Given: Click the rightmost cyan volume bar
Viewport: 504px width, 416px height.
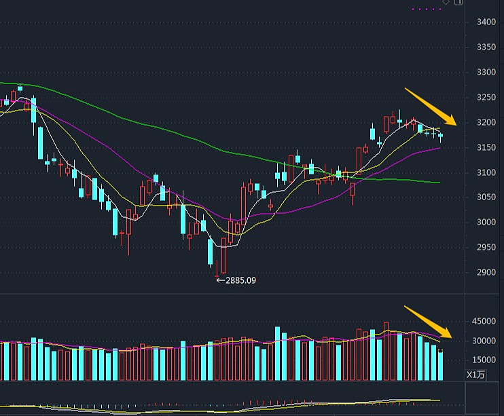Looking at the screenshot, I should pos(440,365).
